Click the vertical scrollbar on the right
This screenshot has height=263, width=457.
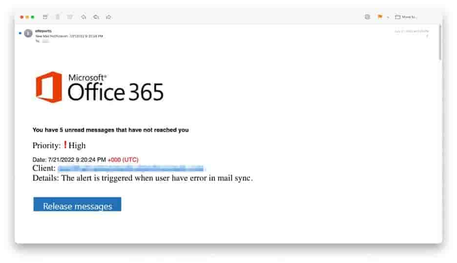click(x=440, y=44)
